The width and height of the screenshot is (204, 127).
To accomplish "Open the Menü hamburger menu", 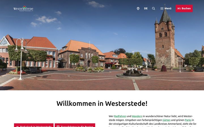I will coord(166,8).
